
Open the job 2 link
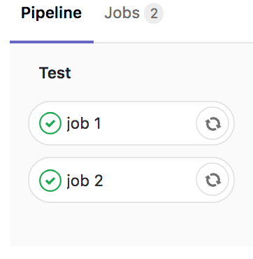tap(85, 181)
